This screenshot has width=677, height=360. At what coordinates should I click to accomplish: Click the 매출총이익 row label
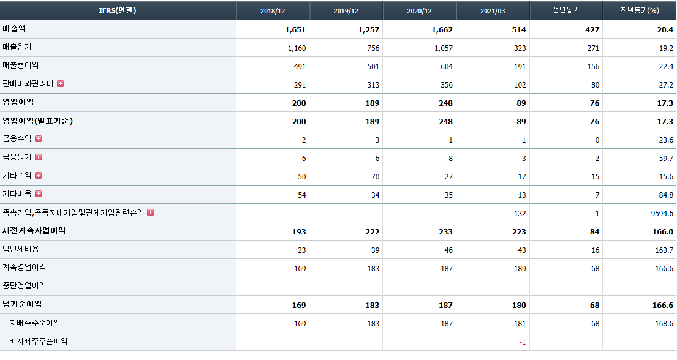(21, 65)
